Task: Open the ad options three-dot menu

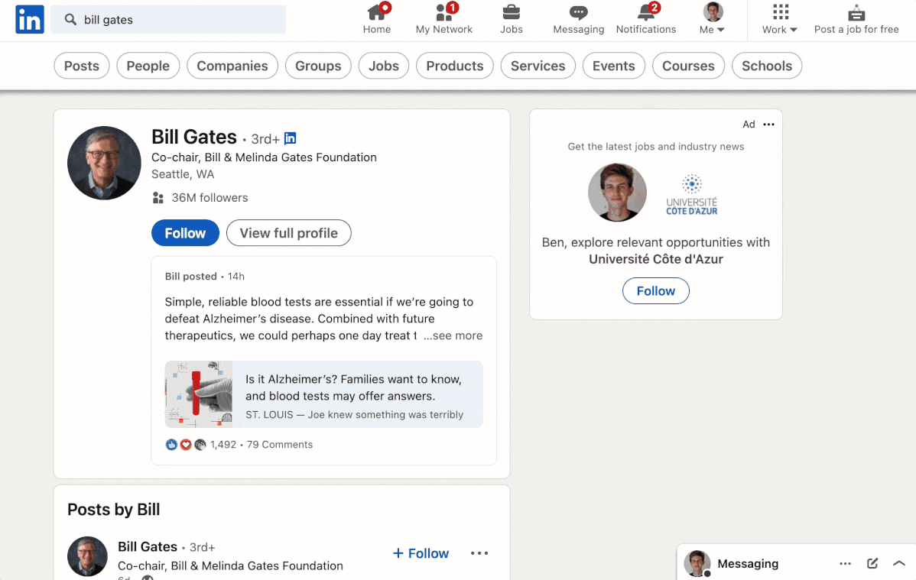Action: pyautogui.click(x=768, y=125)
